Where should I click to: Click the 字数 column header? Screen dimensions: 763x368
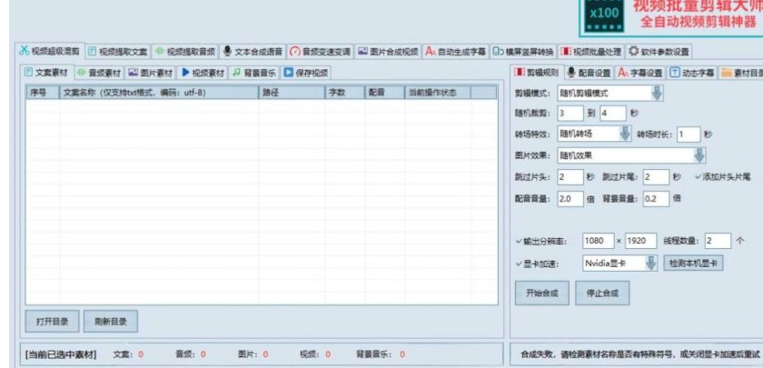(345, 93)
